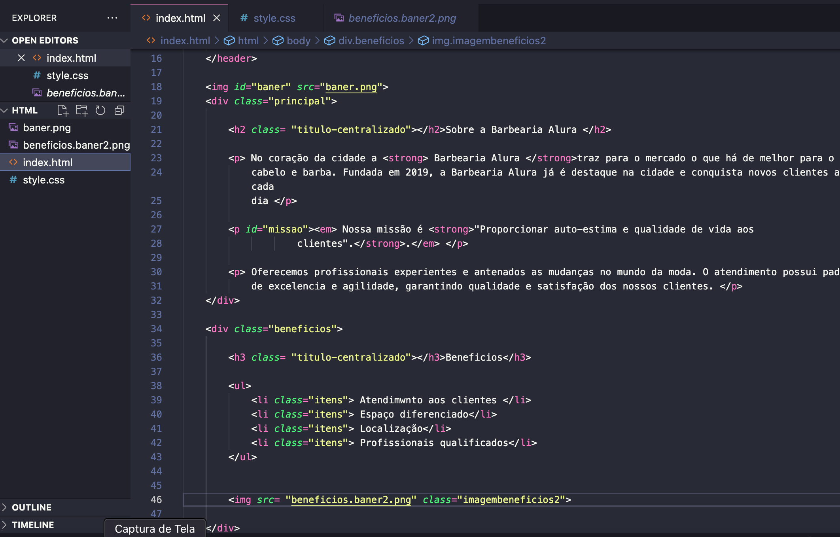This screenshot has height=537, width=840.
Task: Follow the beneficios.baner2.png link on line 46
Action: (351, 499)
